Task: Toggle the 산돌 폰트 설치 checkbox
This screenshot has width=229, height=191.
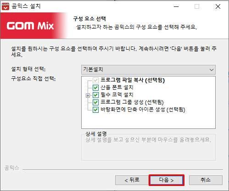Action: [x=95, y=87]
